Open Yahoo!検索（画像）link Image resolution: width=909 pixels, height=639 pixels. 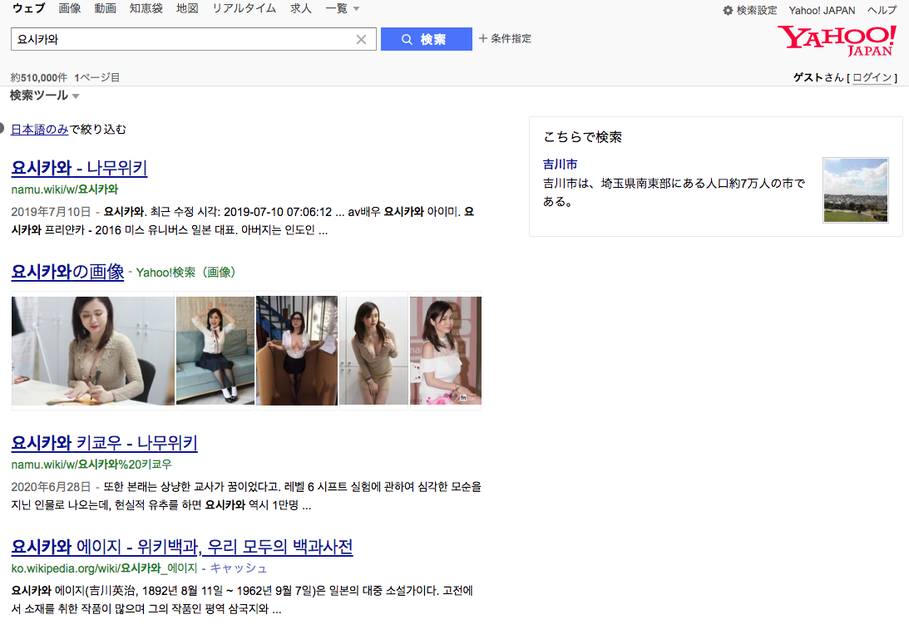coord(185,273)
